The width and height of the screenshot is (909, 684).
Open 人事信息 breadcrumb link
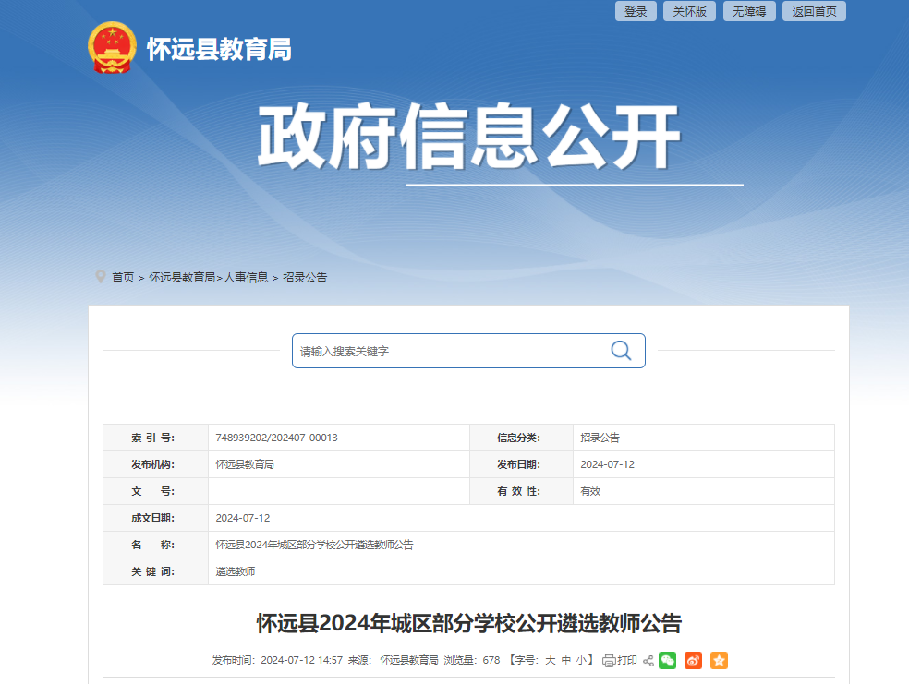246,278
